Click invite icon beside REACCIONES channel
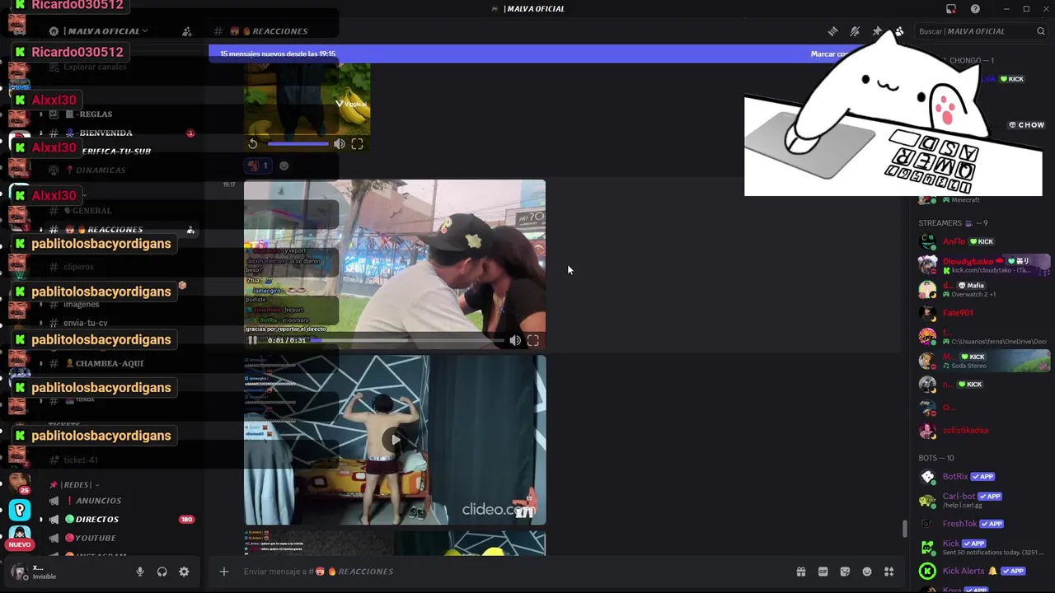 coord(190,231)
